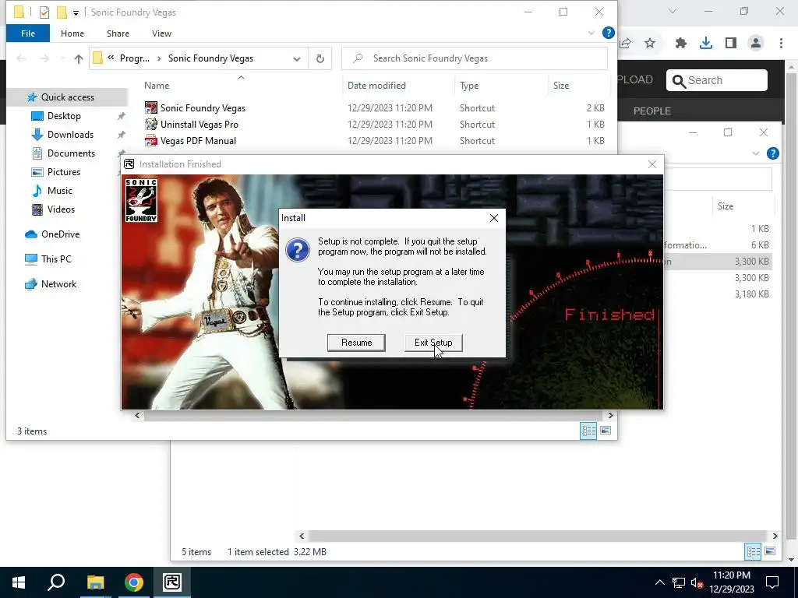Image resolution: width=798 pixels, height=598 pixels.
Task: Click horizontal scrollbar in back Explorer window
Action: [x=538, y=536]
